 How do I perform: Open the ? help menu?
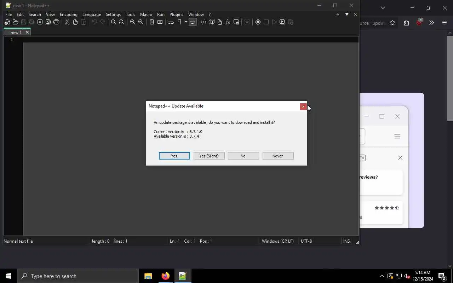(x=210, y=15)
